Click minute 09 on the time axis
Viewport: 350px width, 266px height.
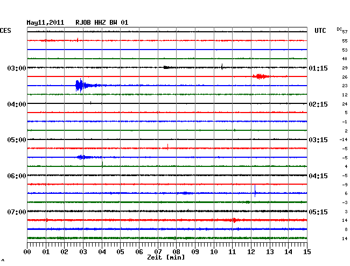pyautogui.click(x=195, y=252)
